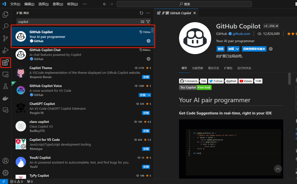Open the 编辑(E) menu
This screenshot has height=184, width=297.
tap(29, 4)
